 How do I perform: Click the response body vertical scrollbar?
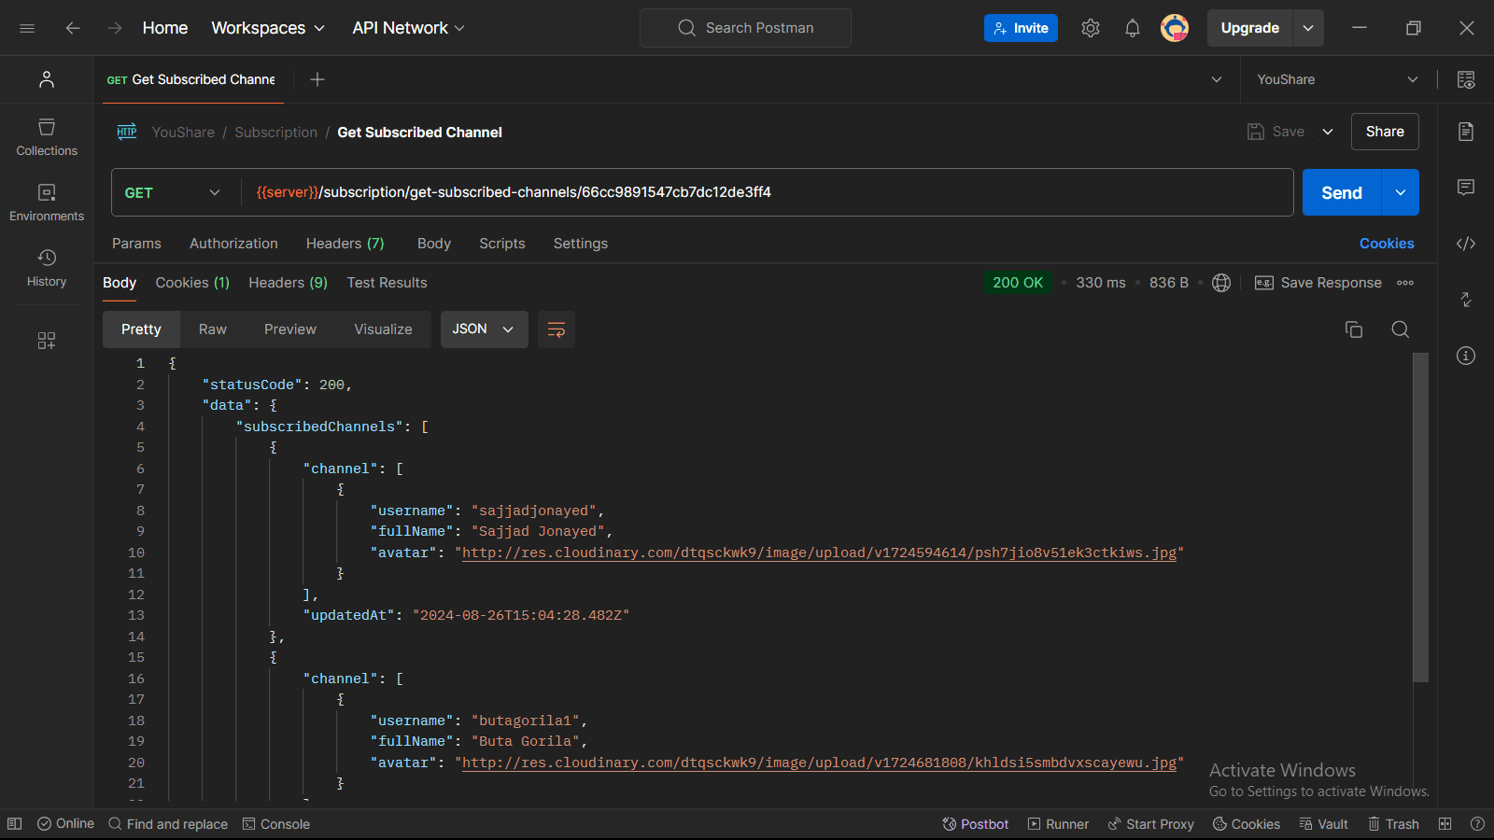point(1420,518)
